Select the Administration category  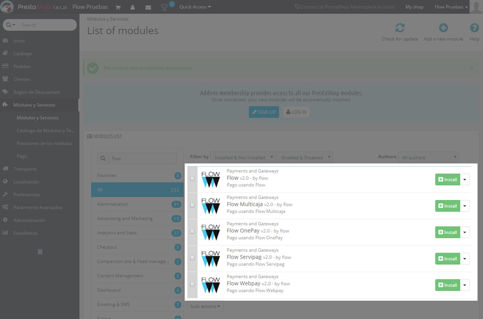click(137, 204)
